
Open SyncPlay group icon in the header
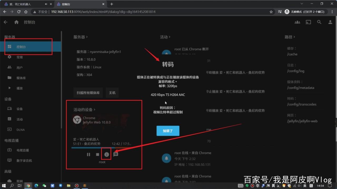point(297,22)
